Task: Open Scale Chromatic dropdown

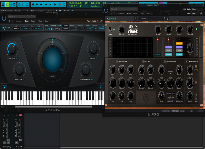Action: [38, 28]
